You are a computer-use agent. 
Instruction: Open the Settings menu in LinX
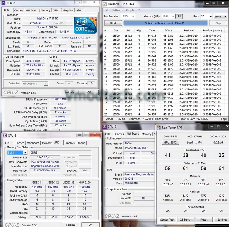pos(117,10)
